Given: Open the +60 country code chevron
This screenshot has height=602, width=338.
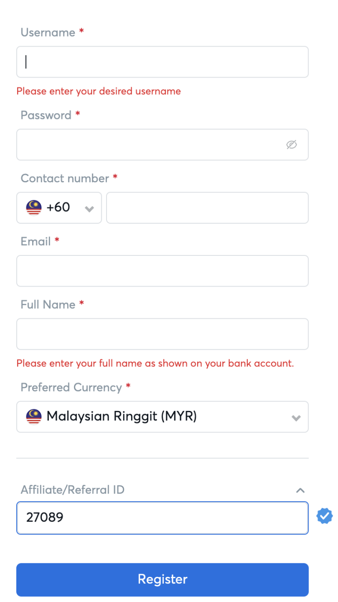Looking at the screenshot, I should 89,209.
